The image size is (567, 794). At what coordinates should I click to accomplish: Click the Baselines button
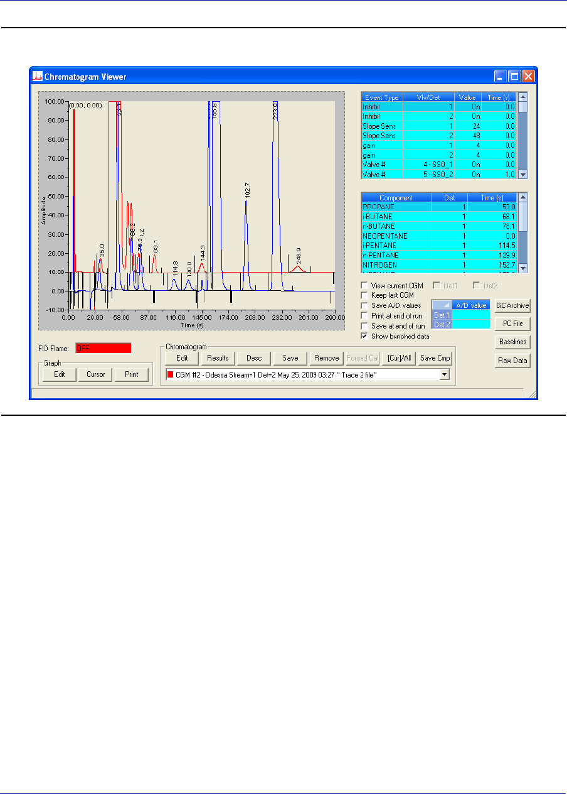tap(513, 342)
